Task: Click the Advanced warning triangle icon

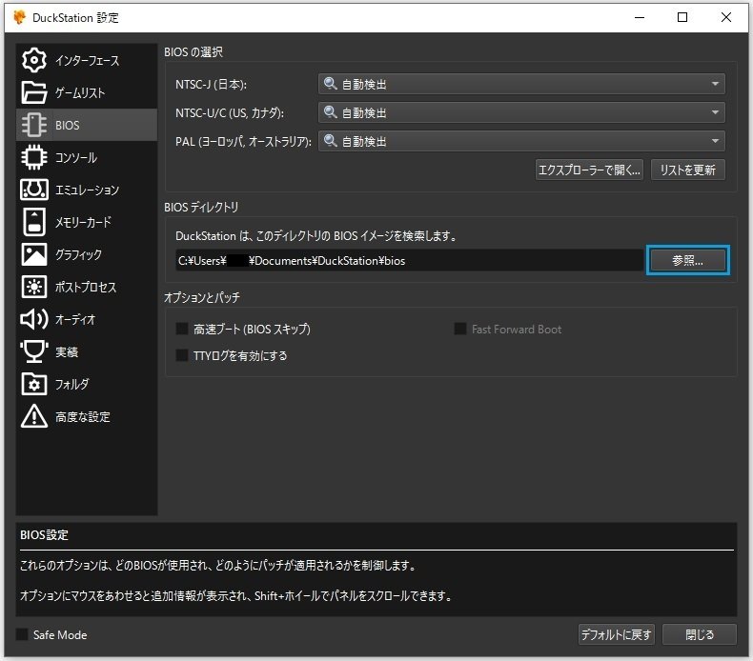Action: coord(34,416)
